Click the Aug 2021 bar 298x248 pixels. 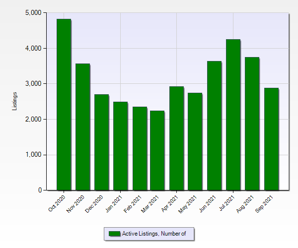coord(252,124)
